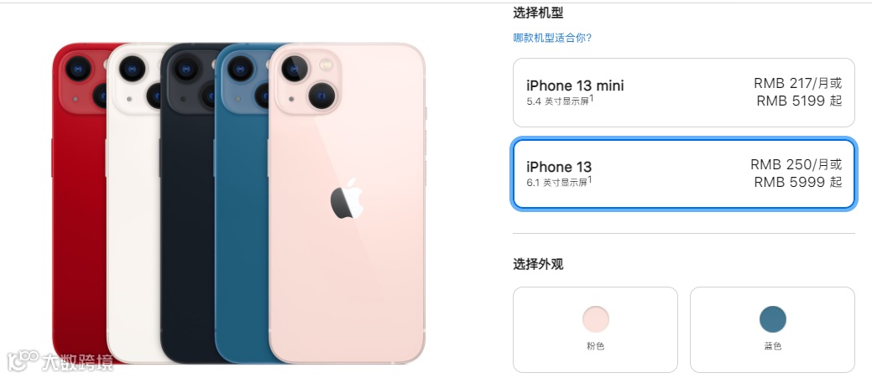Click the blue color swatch circle

(773, 319)
